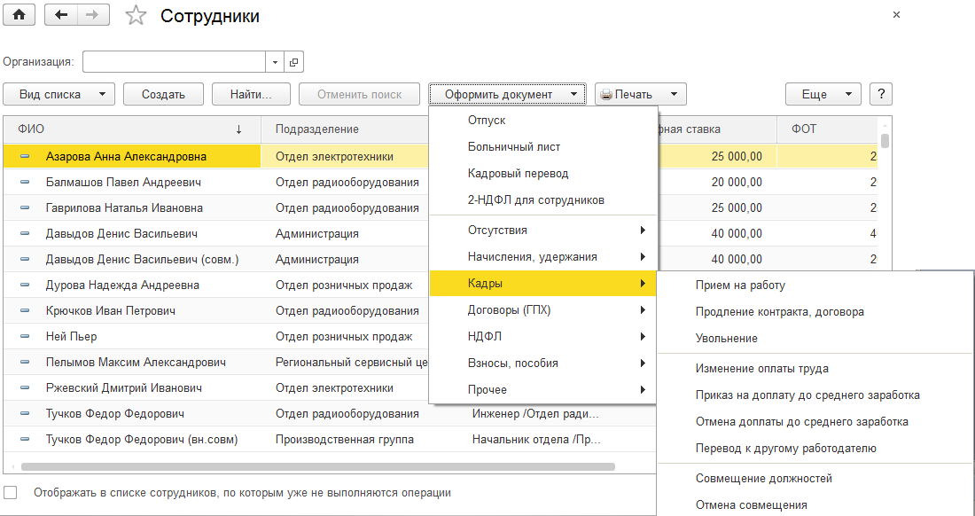The height and width of the screenshot is (516, 975).
Task: Select Прием на работу from the submenu
Action: tap(740, 285)
